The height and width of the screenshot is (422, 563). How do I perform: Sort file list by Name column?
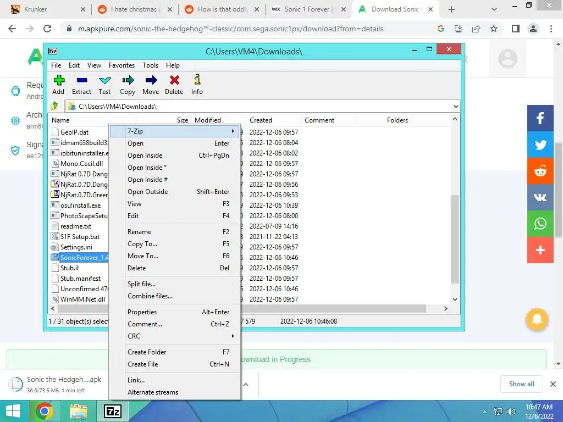(92, 120)
